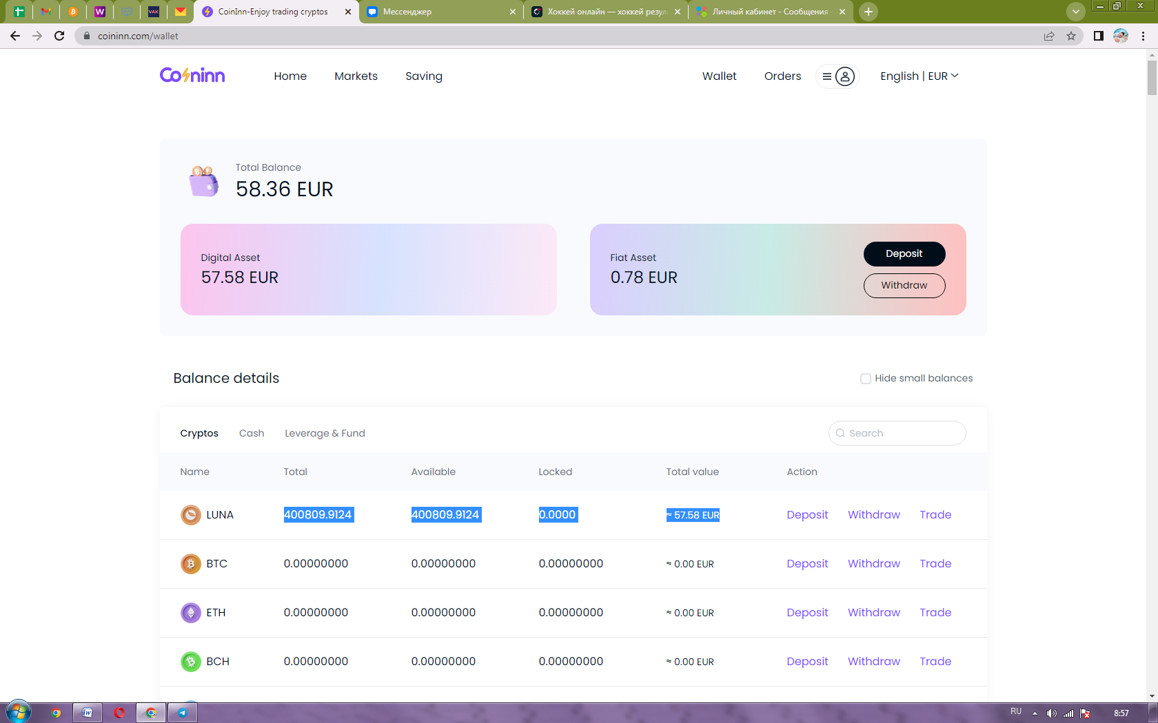Click the ETH coin icon
Viewport: 1158px width, 723px height.
191,613
